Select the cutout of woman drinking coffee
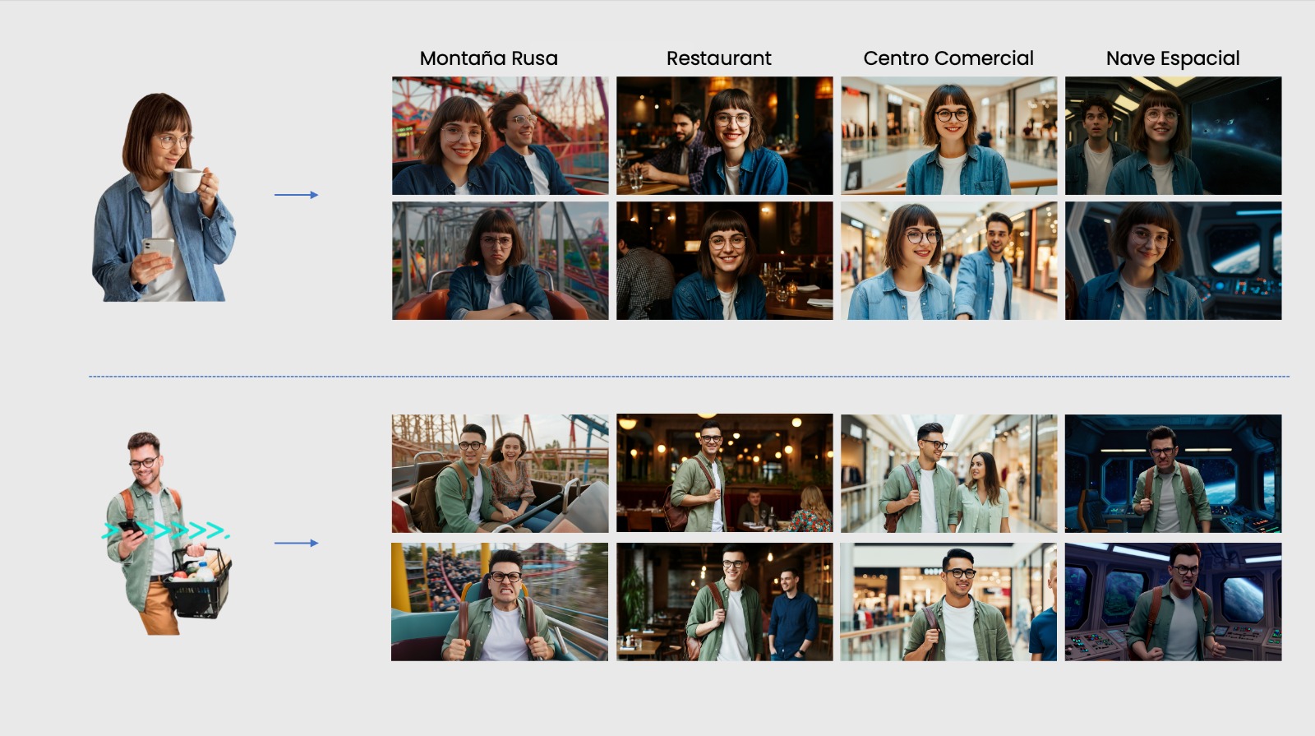Screen dimensions: 1315x736 pyautogui.click(x=164, y=197)
